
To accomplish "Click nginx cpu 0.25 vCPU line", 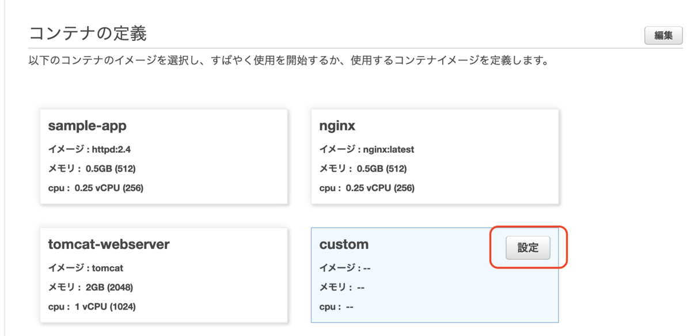I will (x=367, y=188).
